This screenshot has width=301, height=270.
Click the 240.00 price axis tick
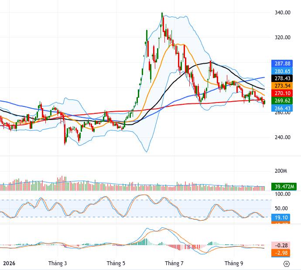tap(282, 137)
